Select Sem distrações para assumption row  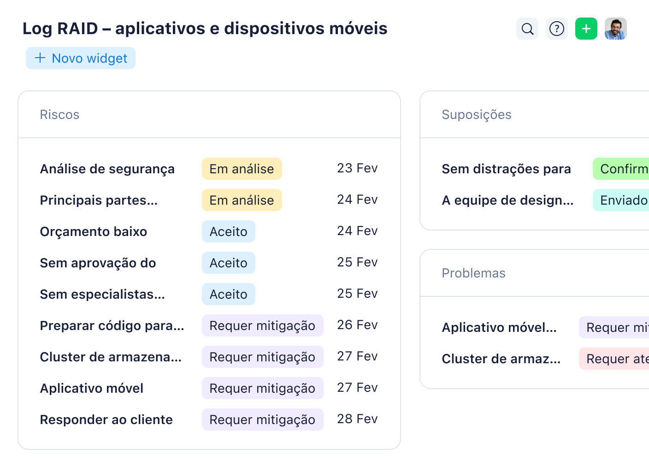pyautogui.click(x=506, y=169)
